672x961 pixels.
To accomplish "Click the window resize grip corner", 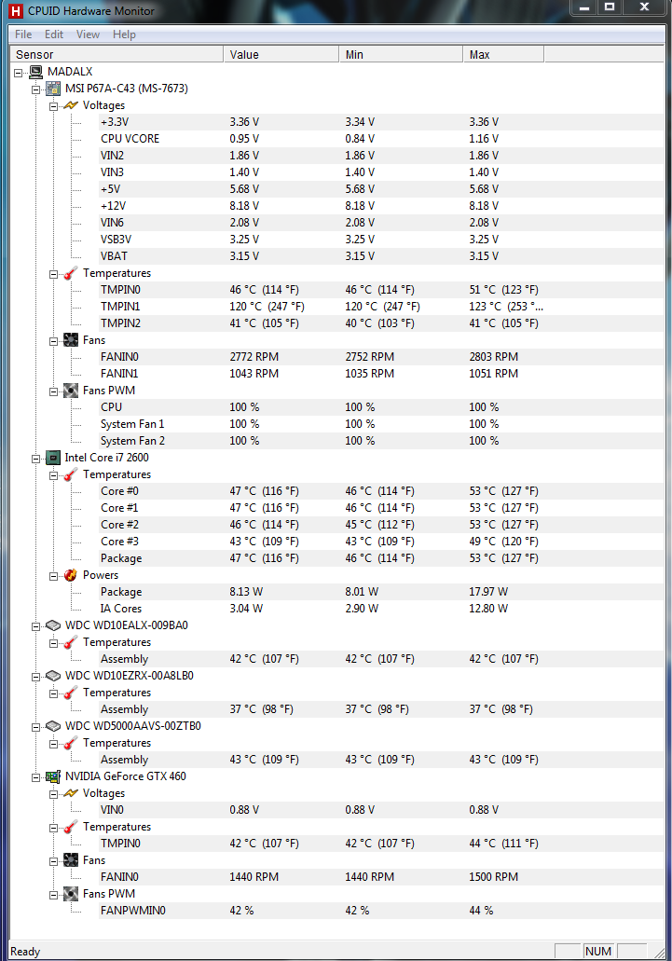I will coord(659,953).
